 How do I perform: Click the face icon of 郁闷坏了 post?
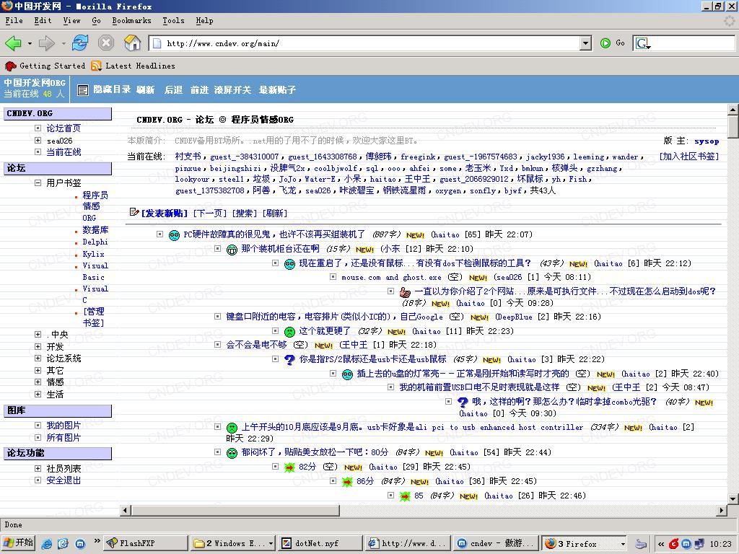[x=232, y=453]
